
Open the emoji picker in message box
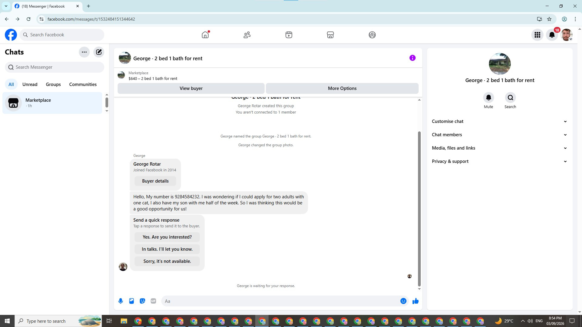coord(403,301)
